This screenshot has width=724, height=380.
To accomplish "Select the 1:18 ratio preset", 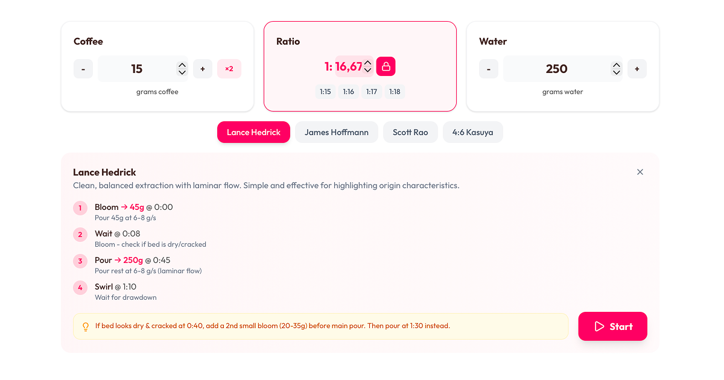I will point(394,91).
